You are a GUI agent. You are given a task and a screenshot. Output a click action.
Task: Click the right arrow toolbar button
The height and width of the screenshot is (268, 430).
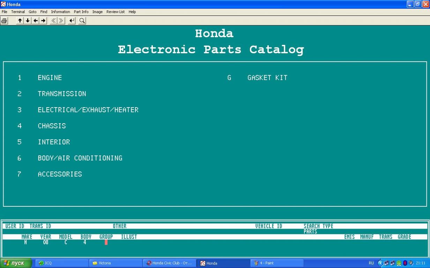43,21
